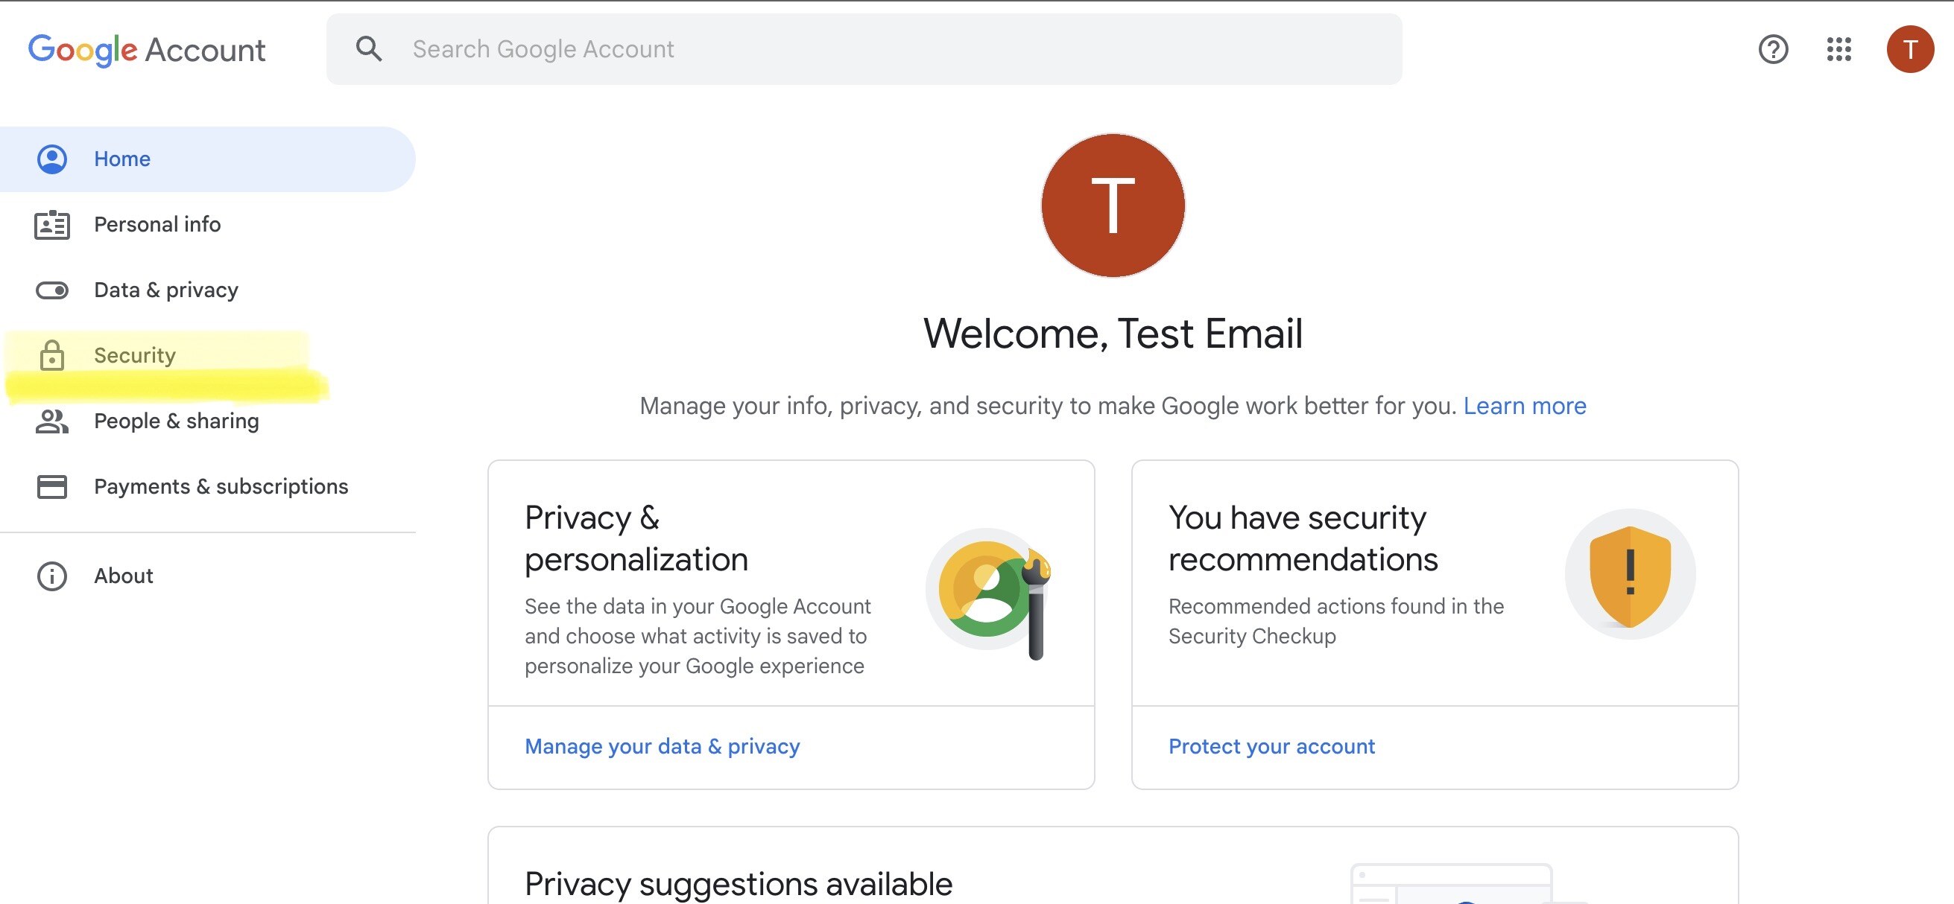Image resolution: width=1954 pixels, height=904 pixels.
Task: Click the Learn more link
Action: [1524, 406]
